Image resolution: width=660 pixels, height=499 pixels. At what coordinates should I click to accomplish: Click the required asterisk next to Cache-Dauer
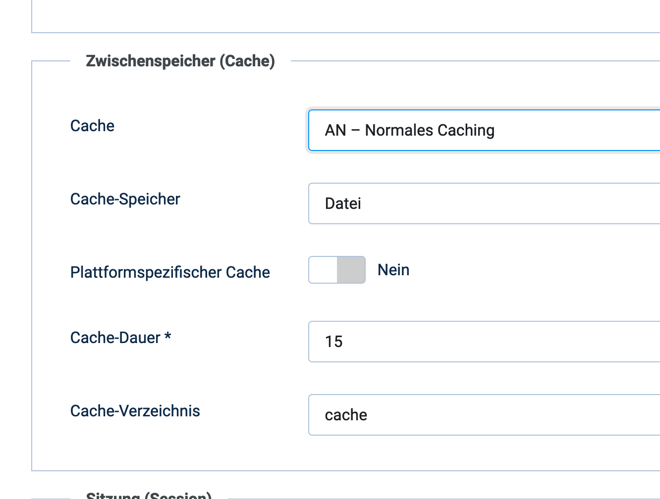pos(168,337)
